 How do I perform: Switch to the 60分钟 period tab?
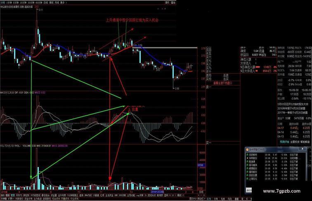coord(39,2)
